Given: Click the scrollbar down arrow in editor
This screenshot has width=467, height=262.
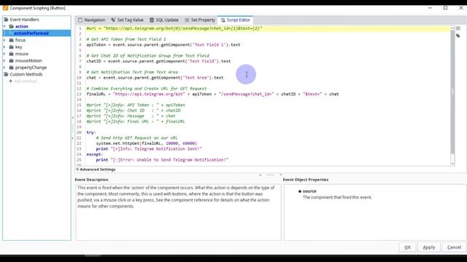Looking at the screenshot, I should [x=452, y=164].
